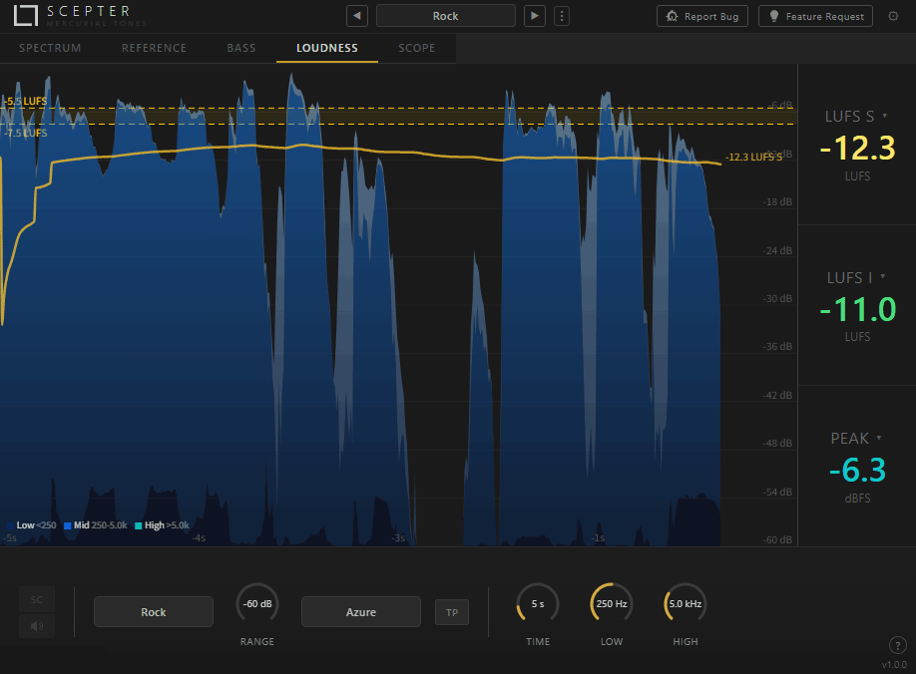Toggle the SC sidechain button
Viewport: 916px width, 674px height.
tap(37, 599)
